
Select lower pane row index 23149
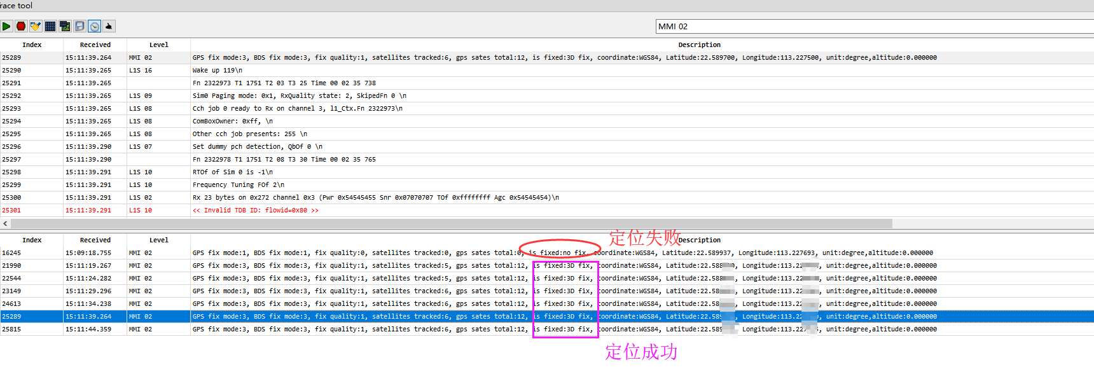pyautogui.click(x=547, y=291)
